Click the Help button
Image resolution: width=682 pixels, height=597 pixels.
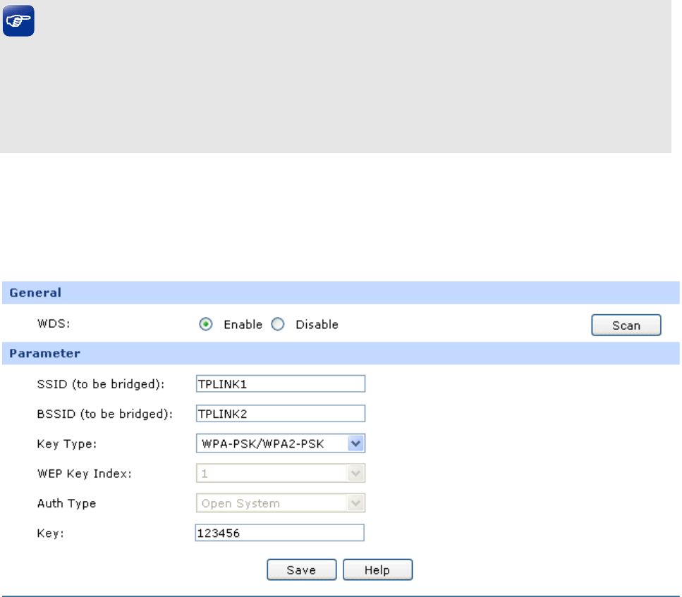377,570
